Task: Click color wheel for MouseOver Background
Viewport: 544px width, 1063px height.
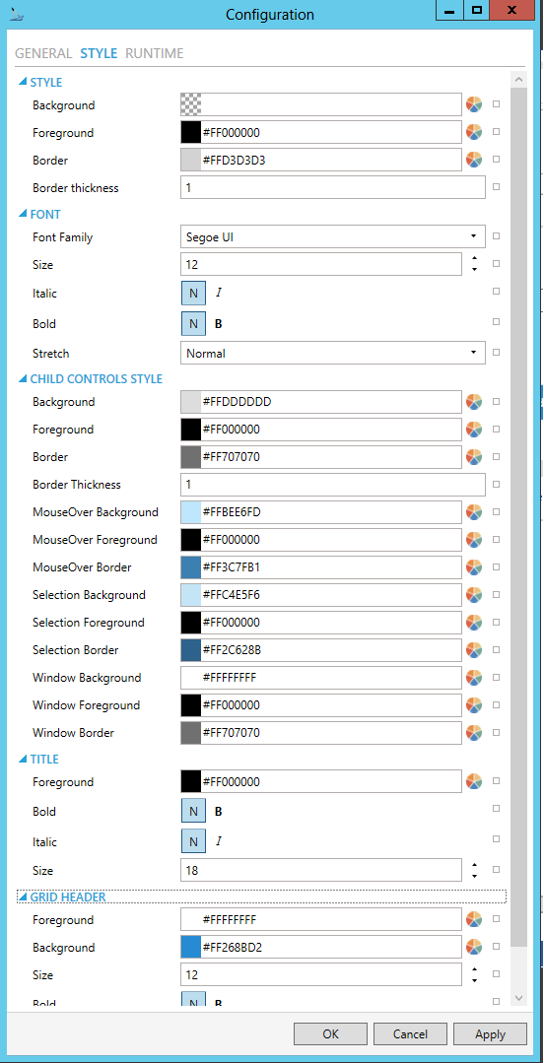Action: tap(473, 512)
